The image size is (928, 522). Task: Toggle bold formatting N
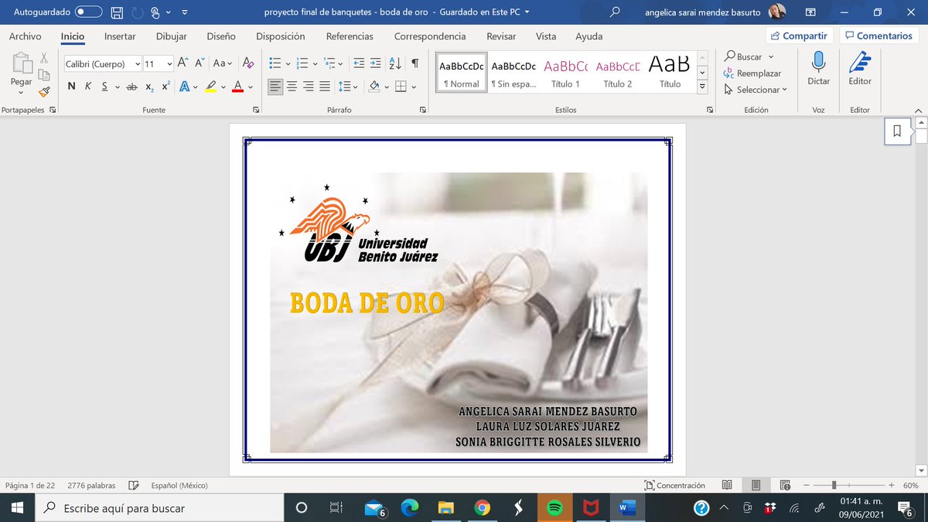pos(71,87)
